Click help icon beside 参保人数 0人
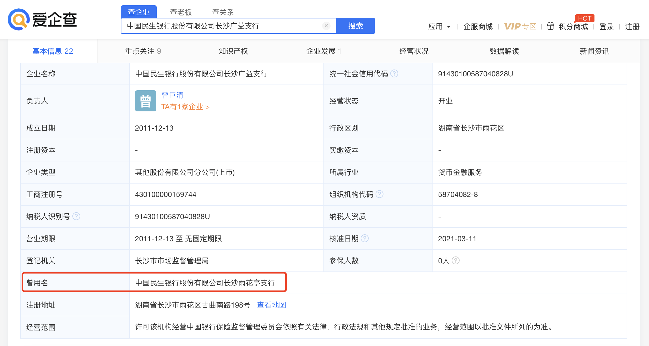649x346 pixels. tap(455, 260)
